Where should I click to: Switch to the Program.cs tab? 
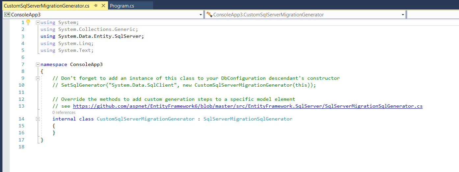click(122, 6)
